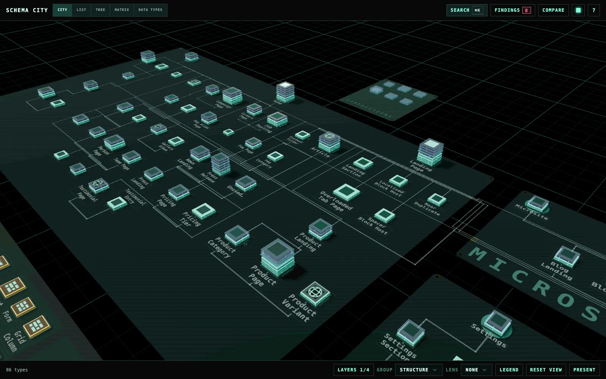Viewport: 606px width, 379px height.
Task: Click the Microsite block
Action: pos(538,204)
